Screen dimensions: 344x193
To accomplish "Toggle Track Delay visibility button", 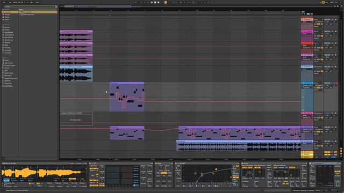I will [341, 157].
